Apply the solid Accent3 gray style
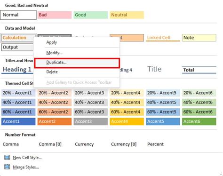The height and width of the screenshot is (176, 223). coord(91,121)
